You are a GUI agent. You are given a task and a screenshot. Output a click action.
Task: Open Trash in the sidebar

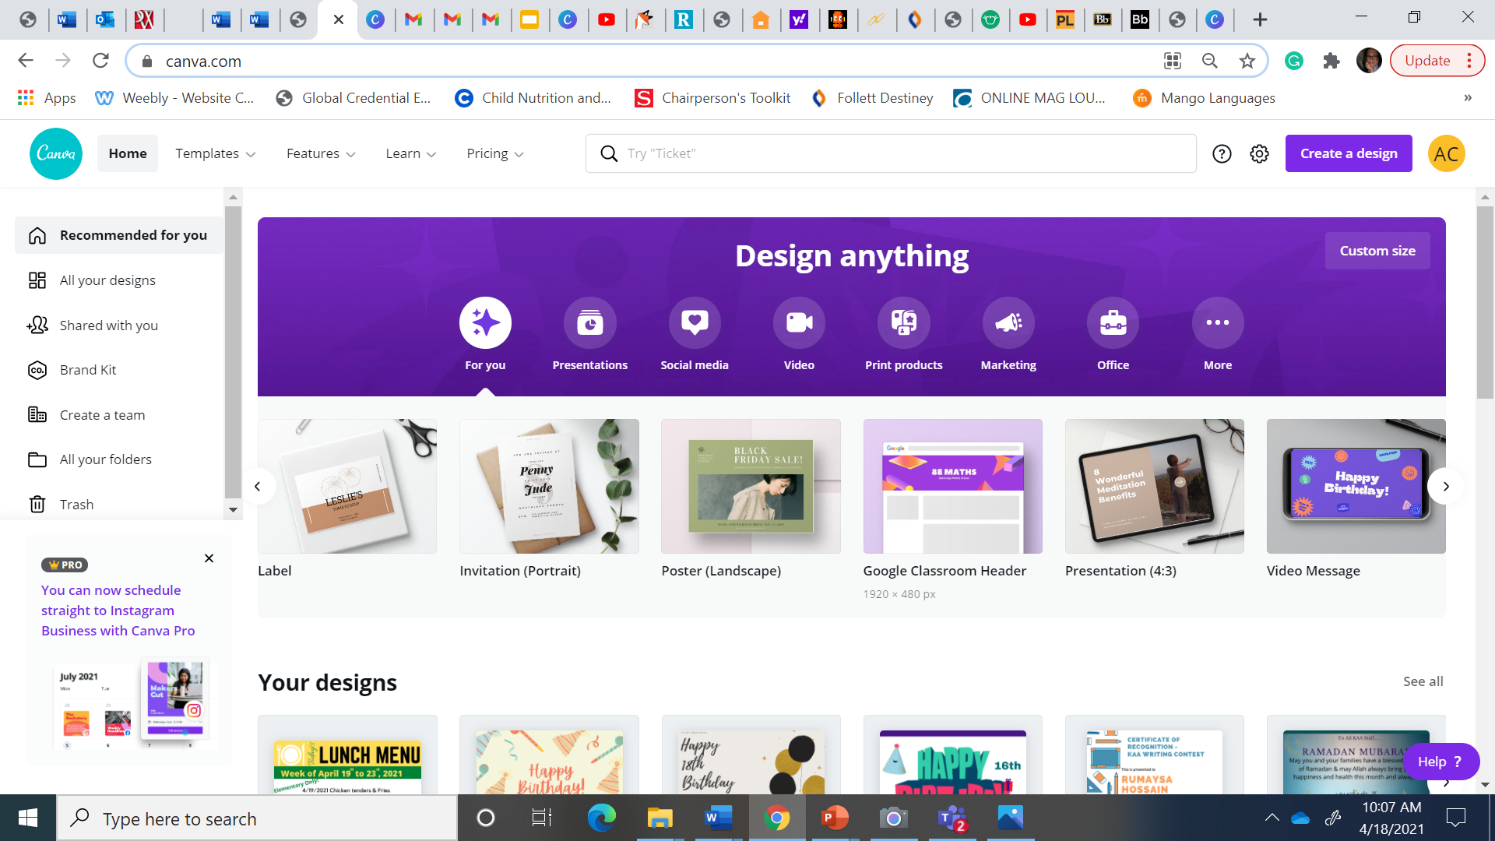click(76, 504)
